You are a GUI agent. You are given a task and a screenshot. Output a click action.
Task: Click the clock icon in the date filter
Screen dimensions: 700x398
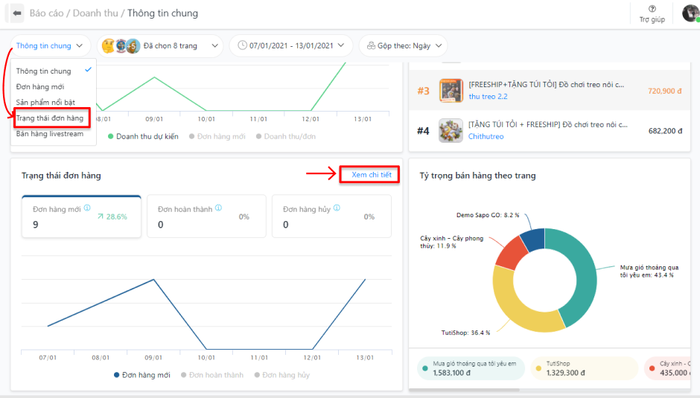[x=242, y=45]
